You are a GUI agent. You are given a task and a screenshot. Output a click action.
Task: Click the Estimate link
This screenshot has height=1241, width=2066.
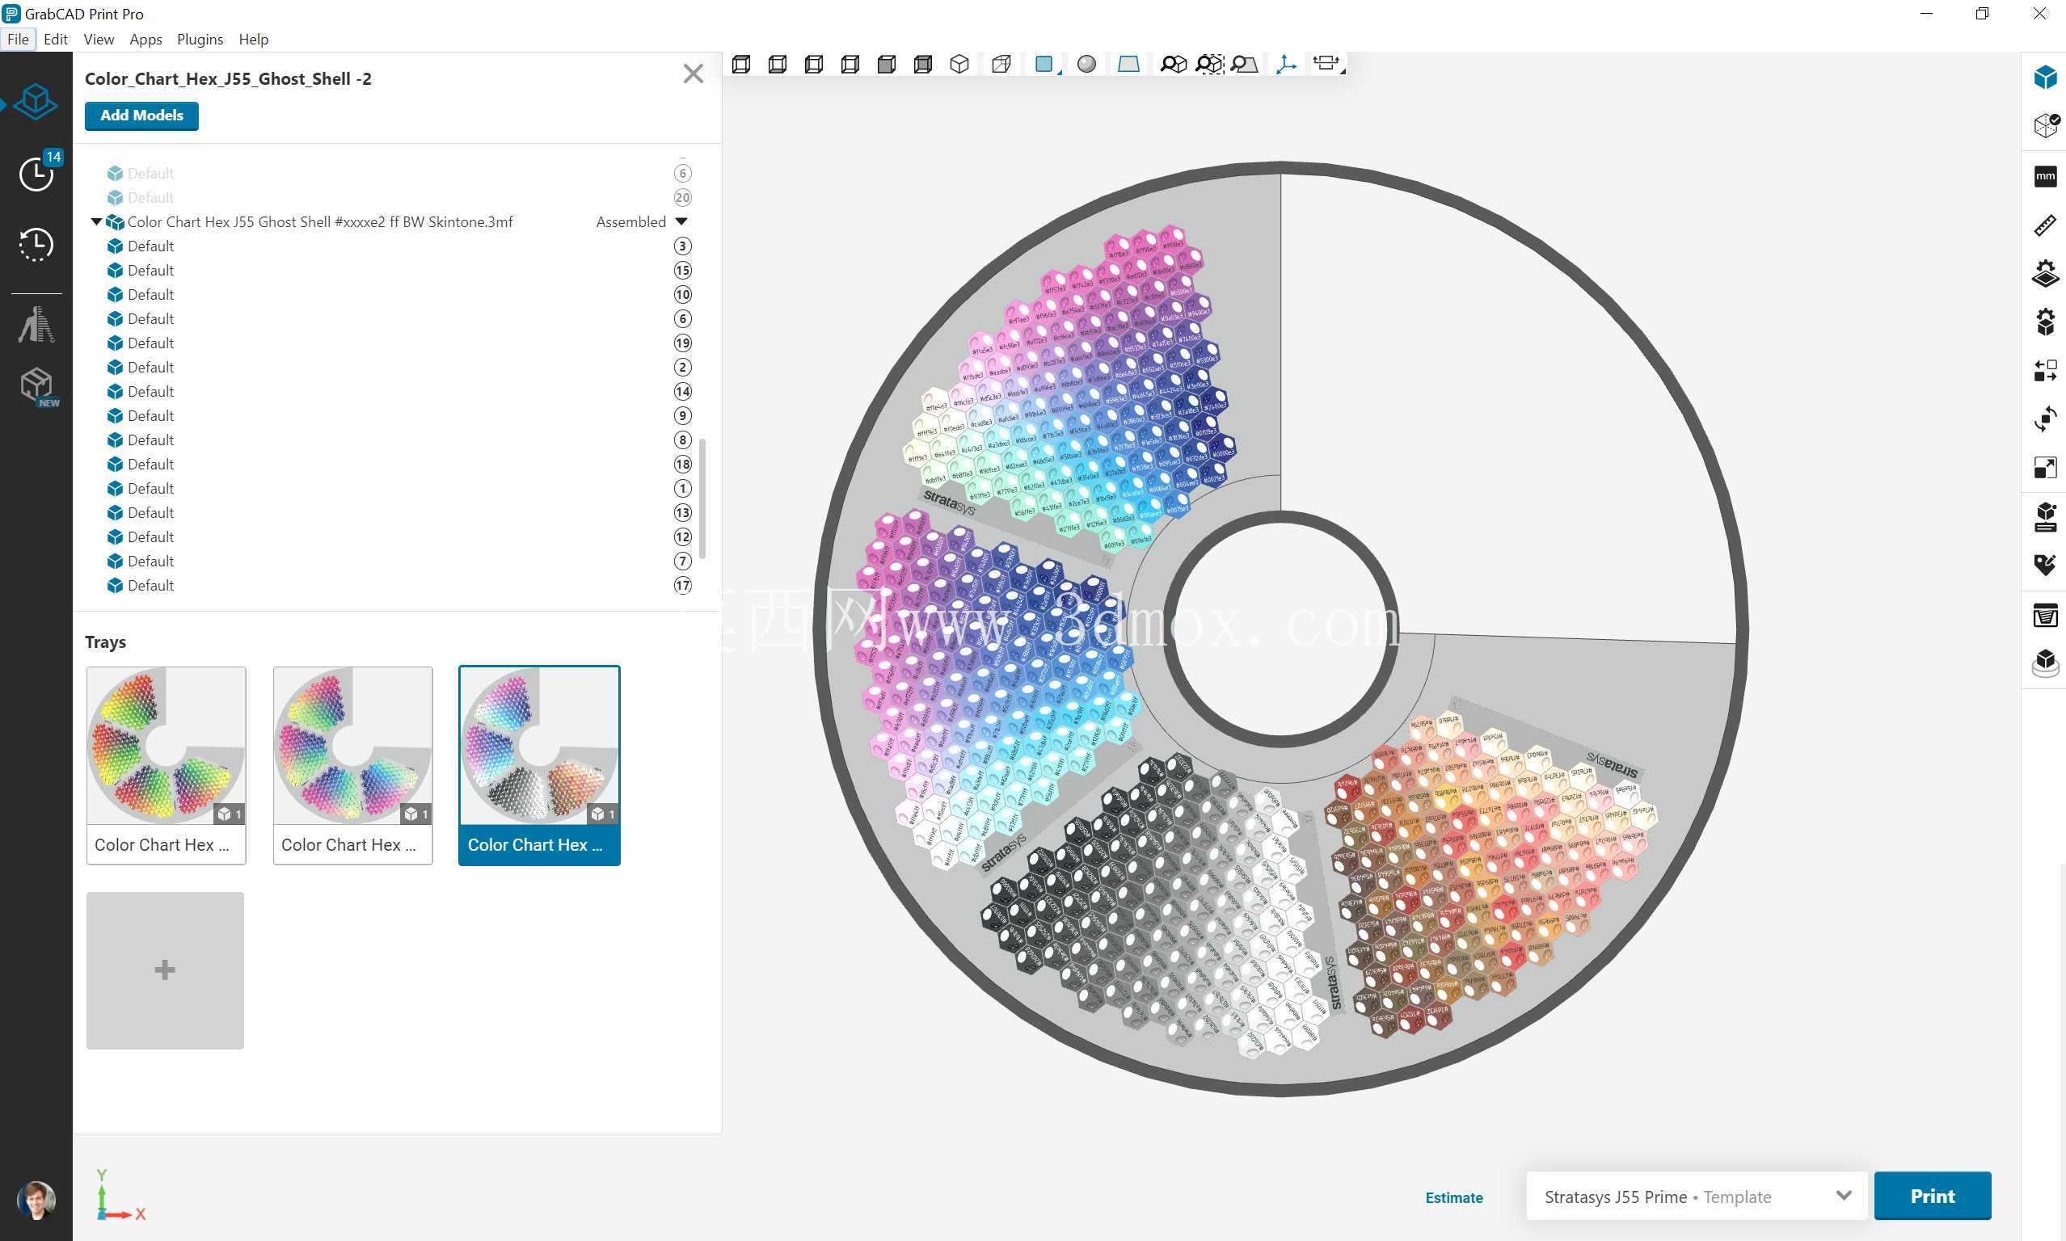1454,1197
